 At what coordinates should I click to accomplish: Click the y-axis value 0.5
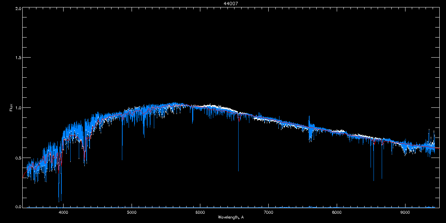pyautogui.click(x=18, y=158)
